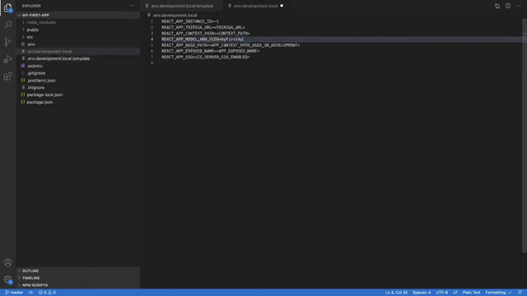Switch to .env.development.local.template tab
The height and width of the screenshot is (296, 527).
182,6
